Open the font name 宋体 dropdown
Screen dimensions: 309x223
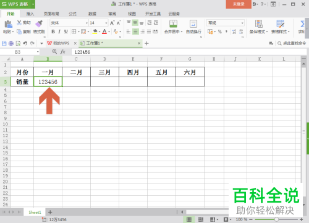point(87,23)
